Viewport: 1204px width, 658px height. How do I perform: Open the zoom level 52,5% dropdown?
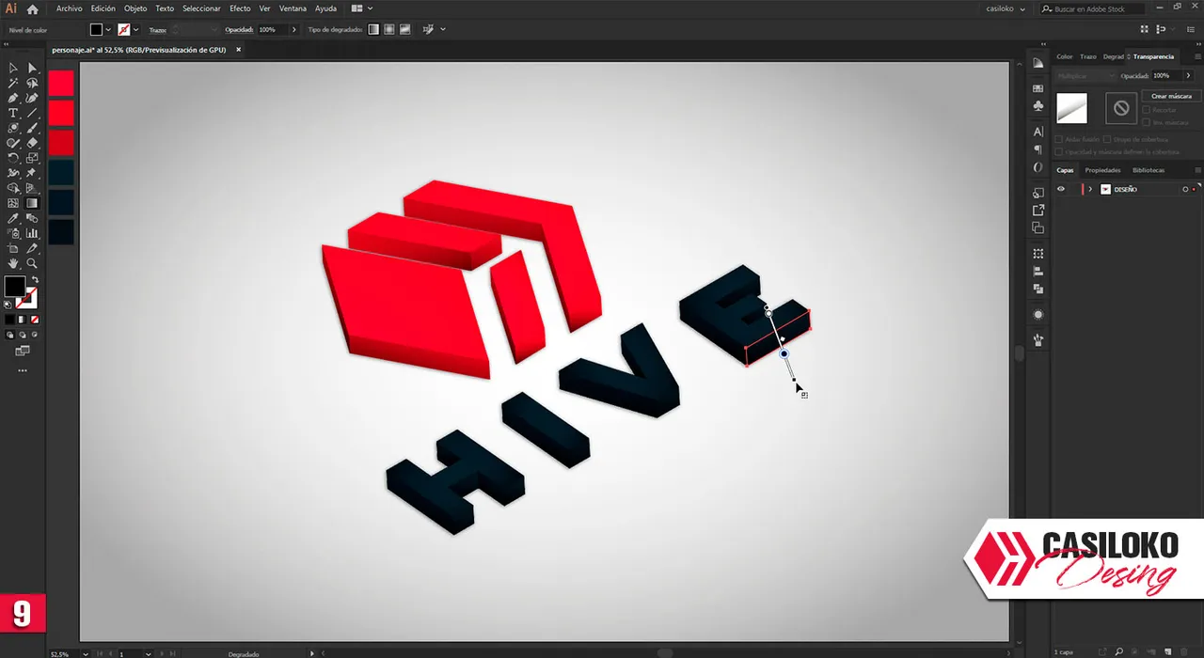tap(86, 653)
